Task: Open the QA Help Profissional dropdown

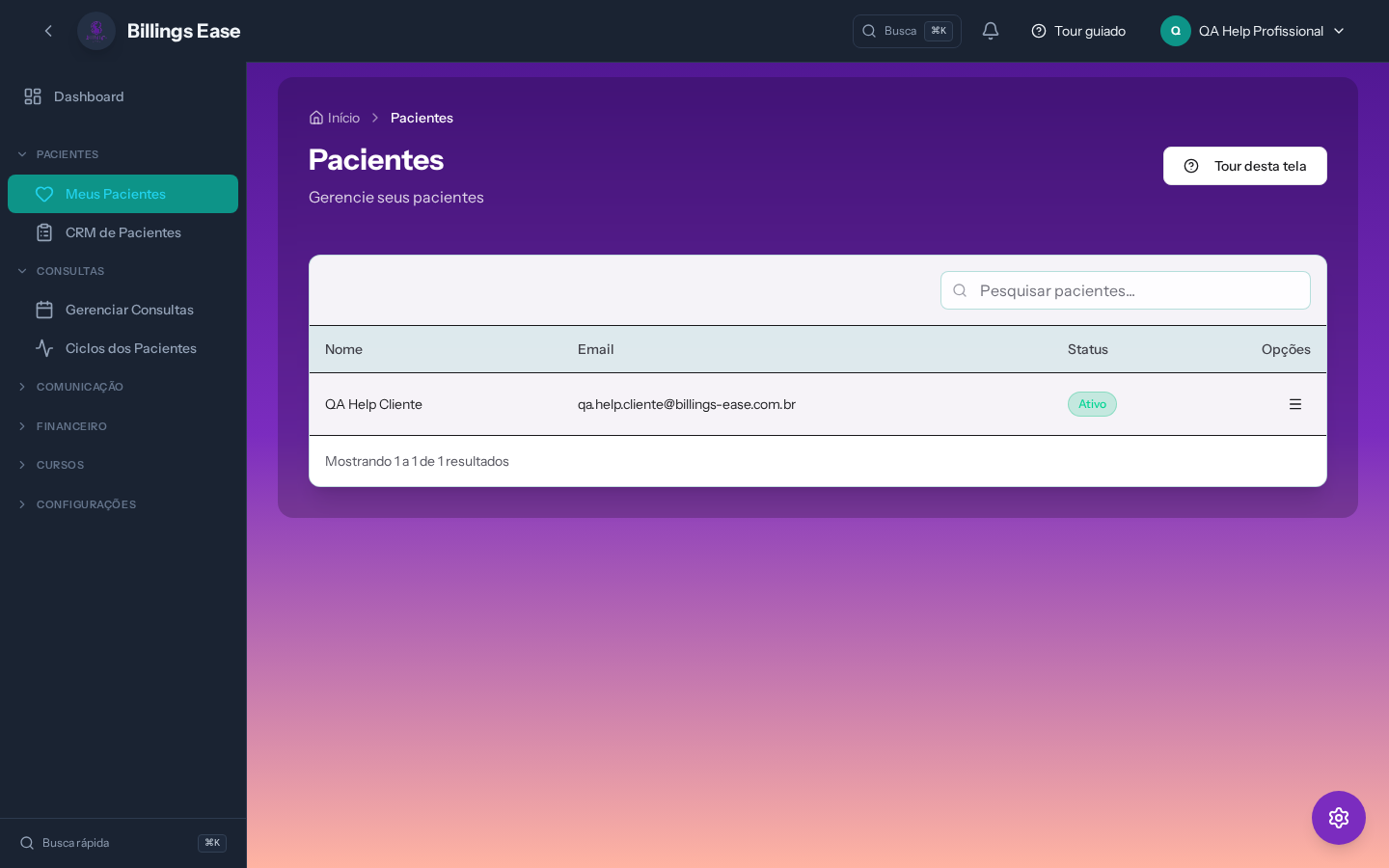Action: [x=1338, y=31]
